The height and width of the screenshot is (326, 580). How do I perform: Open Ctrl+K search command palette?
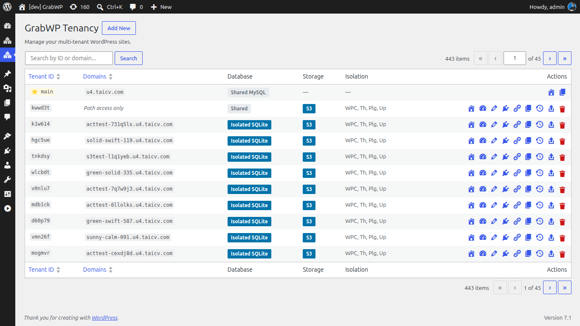coord(110,7)
